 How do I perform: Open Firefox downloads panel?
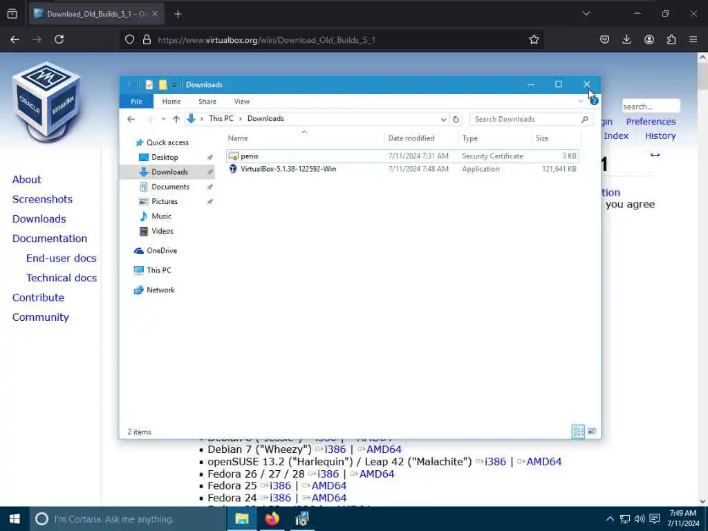[x=626, y=39]
